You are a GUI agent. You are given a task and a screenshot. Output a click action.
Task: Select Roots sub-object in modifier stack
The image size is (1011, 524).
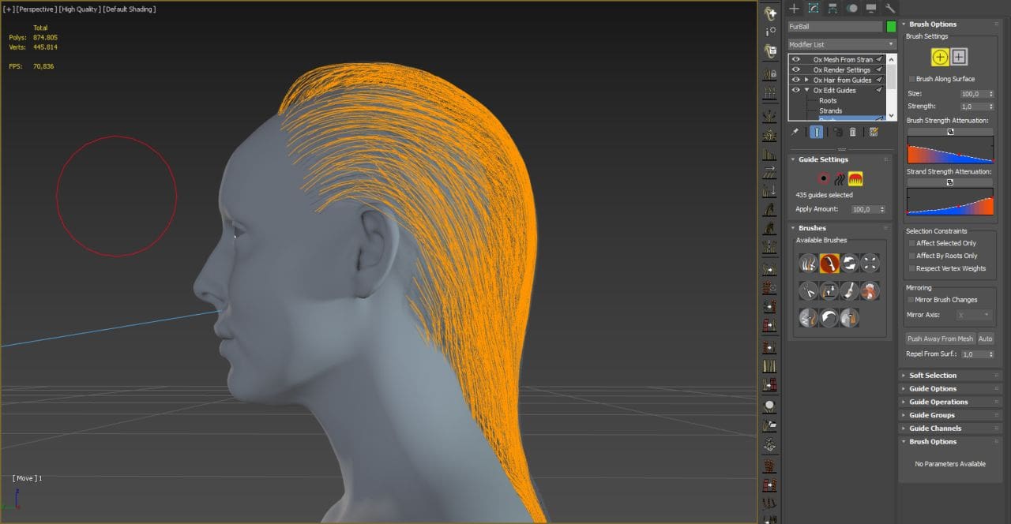pyautogui.click(x=828, y=101)
